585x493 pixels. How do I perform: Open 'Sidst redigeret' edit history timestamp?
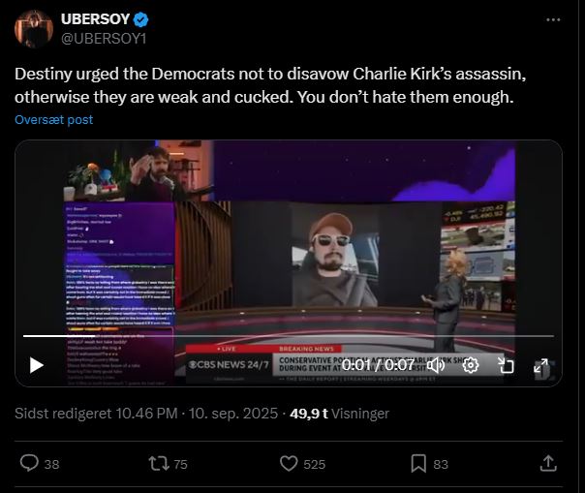point(146,414)
